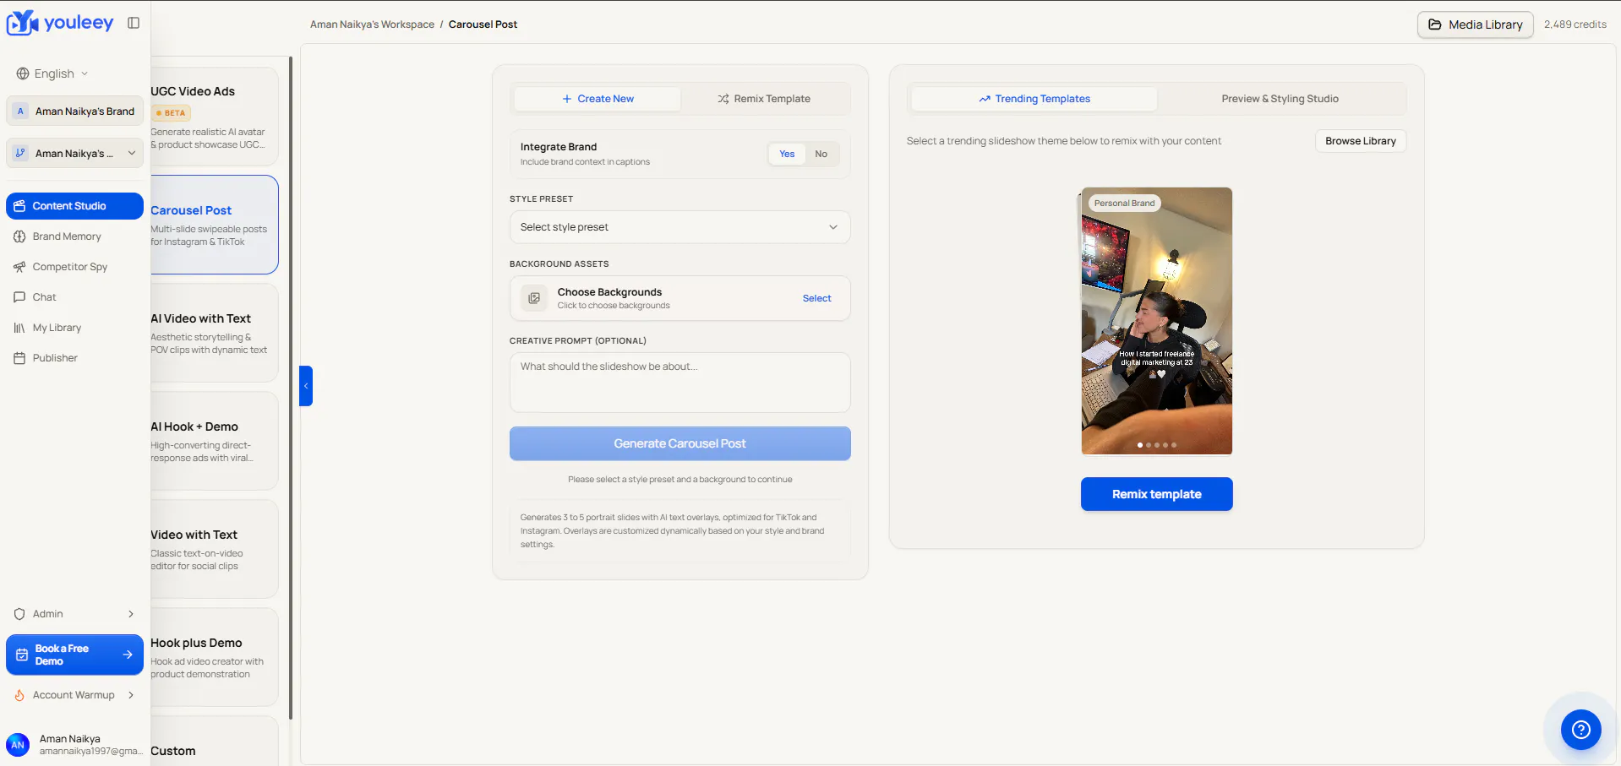Select the Video with Text card
The image size is (1621, 766).
(215, 549)
